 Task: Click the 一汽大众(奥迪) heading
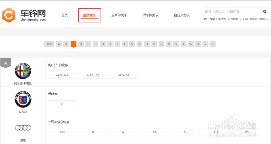[59, 122]
